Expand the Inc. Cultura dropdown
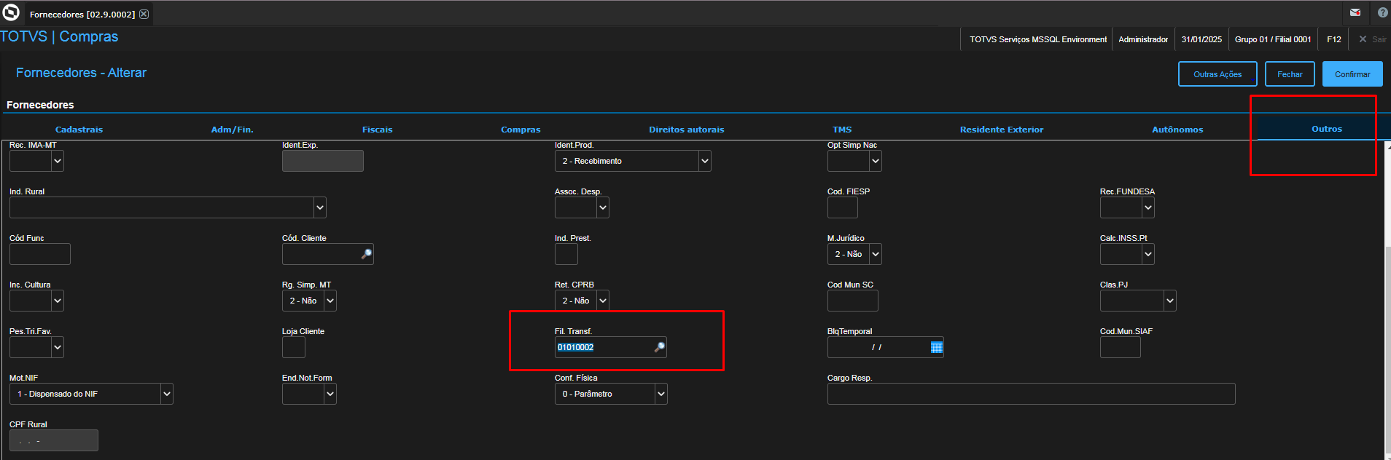Screen dimensions: 1391x460 pyautogui.click(x=58, y=301)
